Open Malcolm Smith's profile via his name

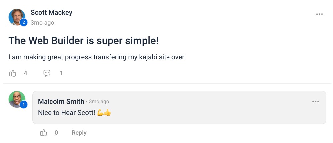tap(61, 101)
